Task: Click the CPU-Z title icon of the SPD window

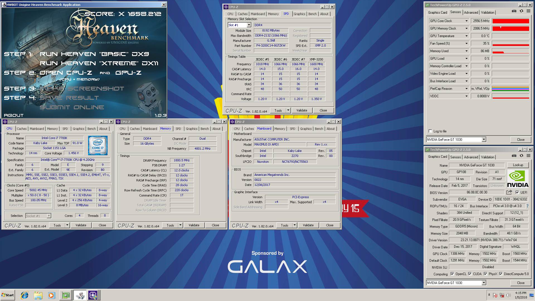Action: (226, 7)
